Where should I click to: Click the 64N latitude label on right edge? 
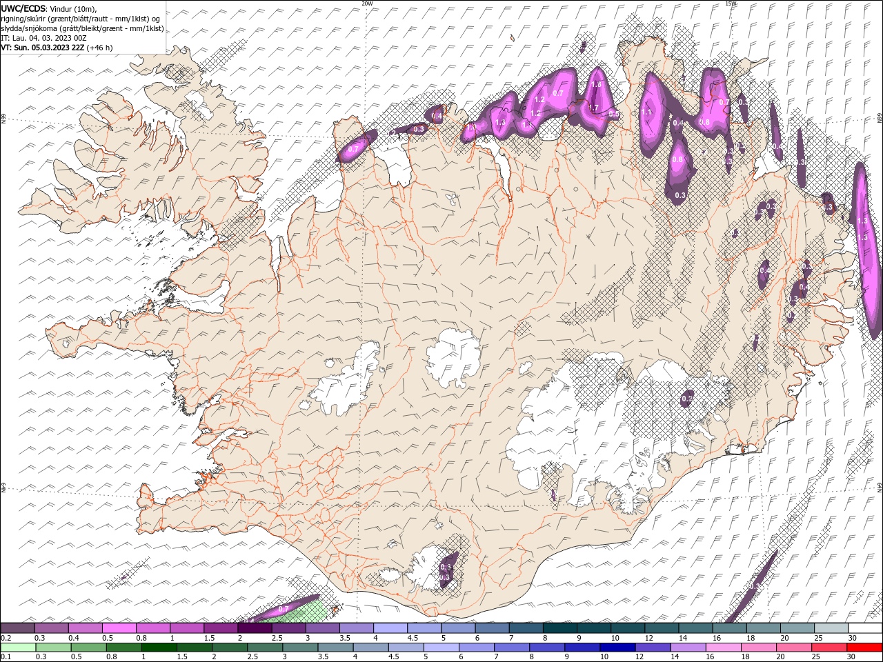(880, 486)
